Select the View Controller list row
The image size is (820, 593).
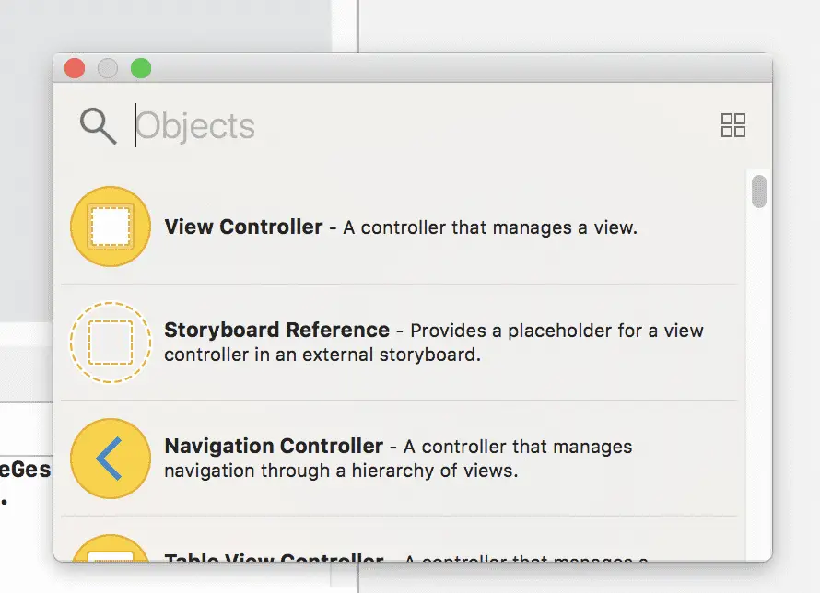[x=399, y=227]
